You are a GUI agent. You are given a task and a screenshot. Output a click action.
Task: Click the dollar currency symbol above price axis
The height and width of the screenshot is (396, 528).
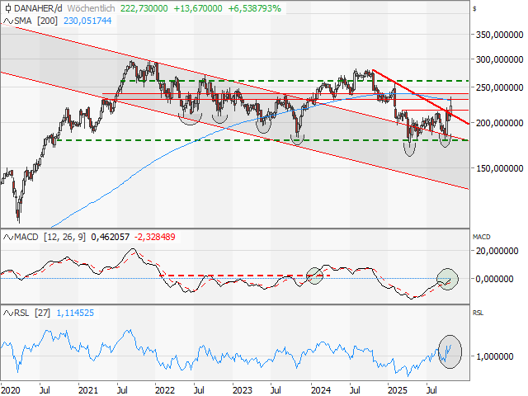coord(475,8)
